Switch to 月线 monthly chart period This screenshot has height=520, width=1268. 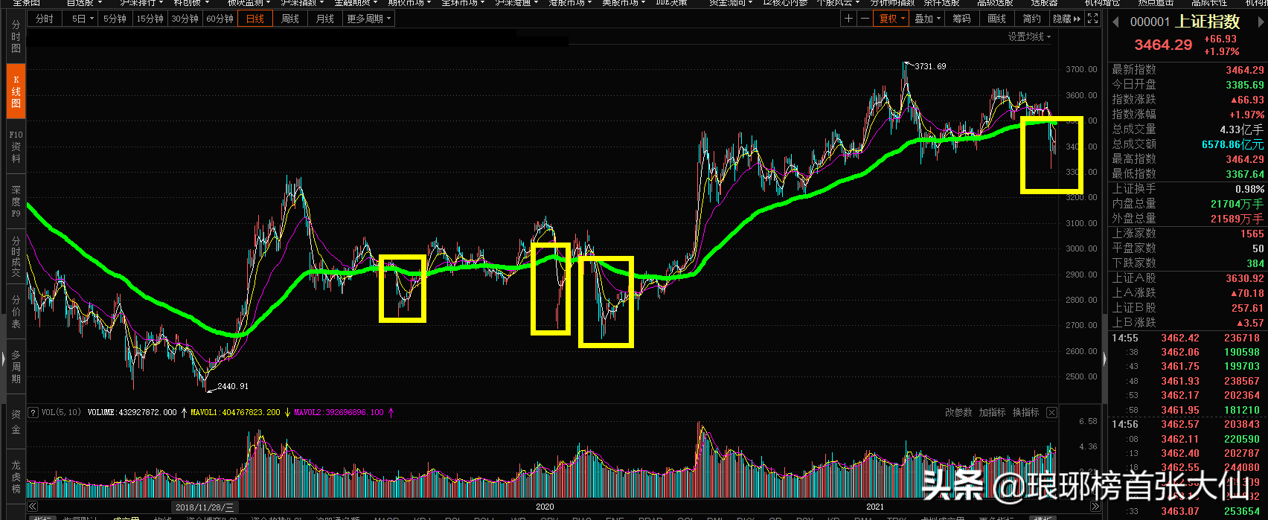325,19
